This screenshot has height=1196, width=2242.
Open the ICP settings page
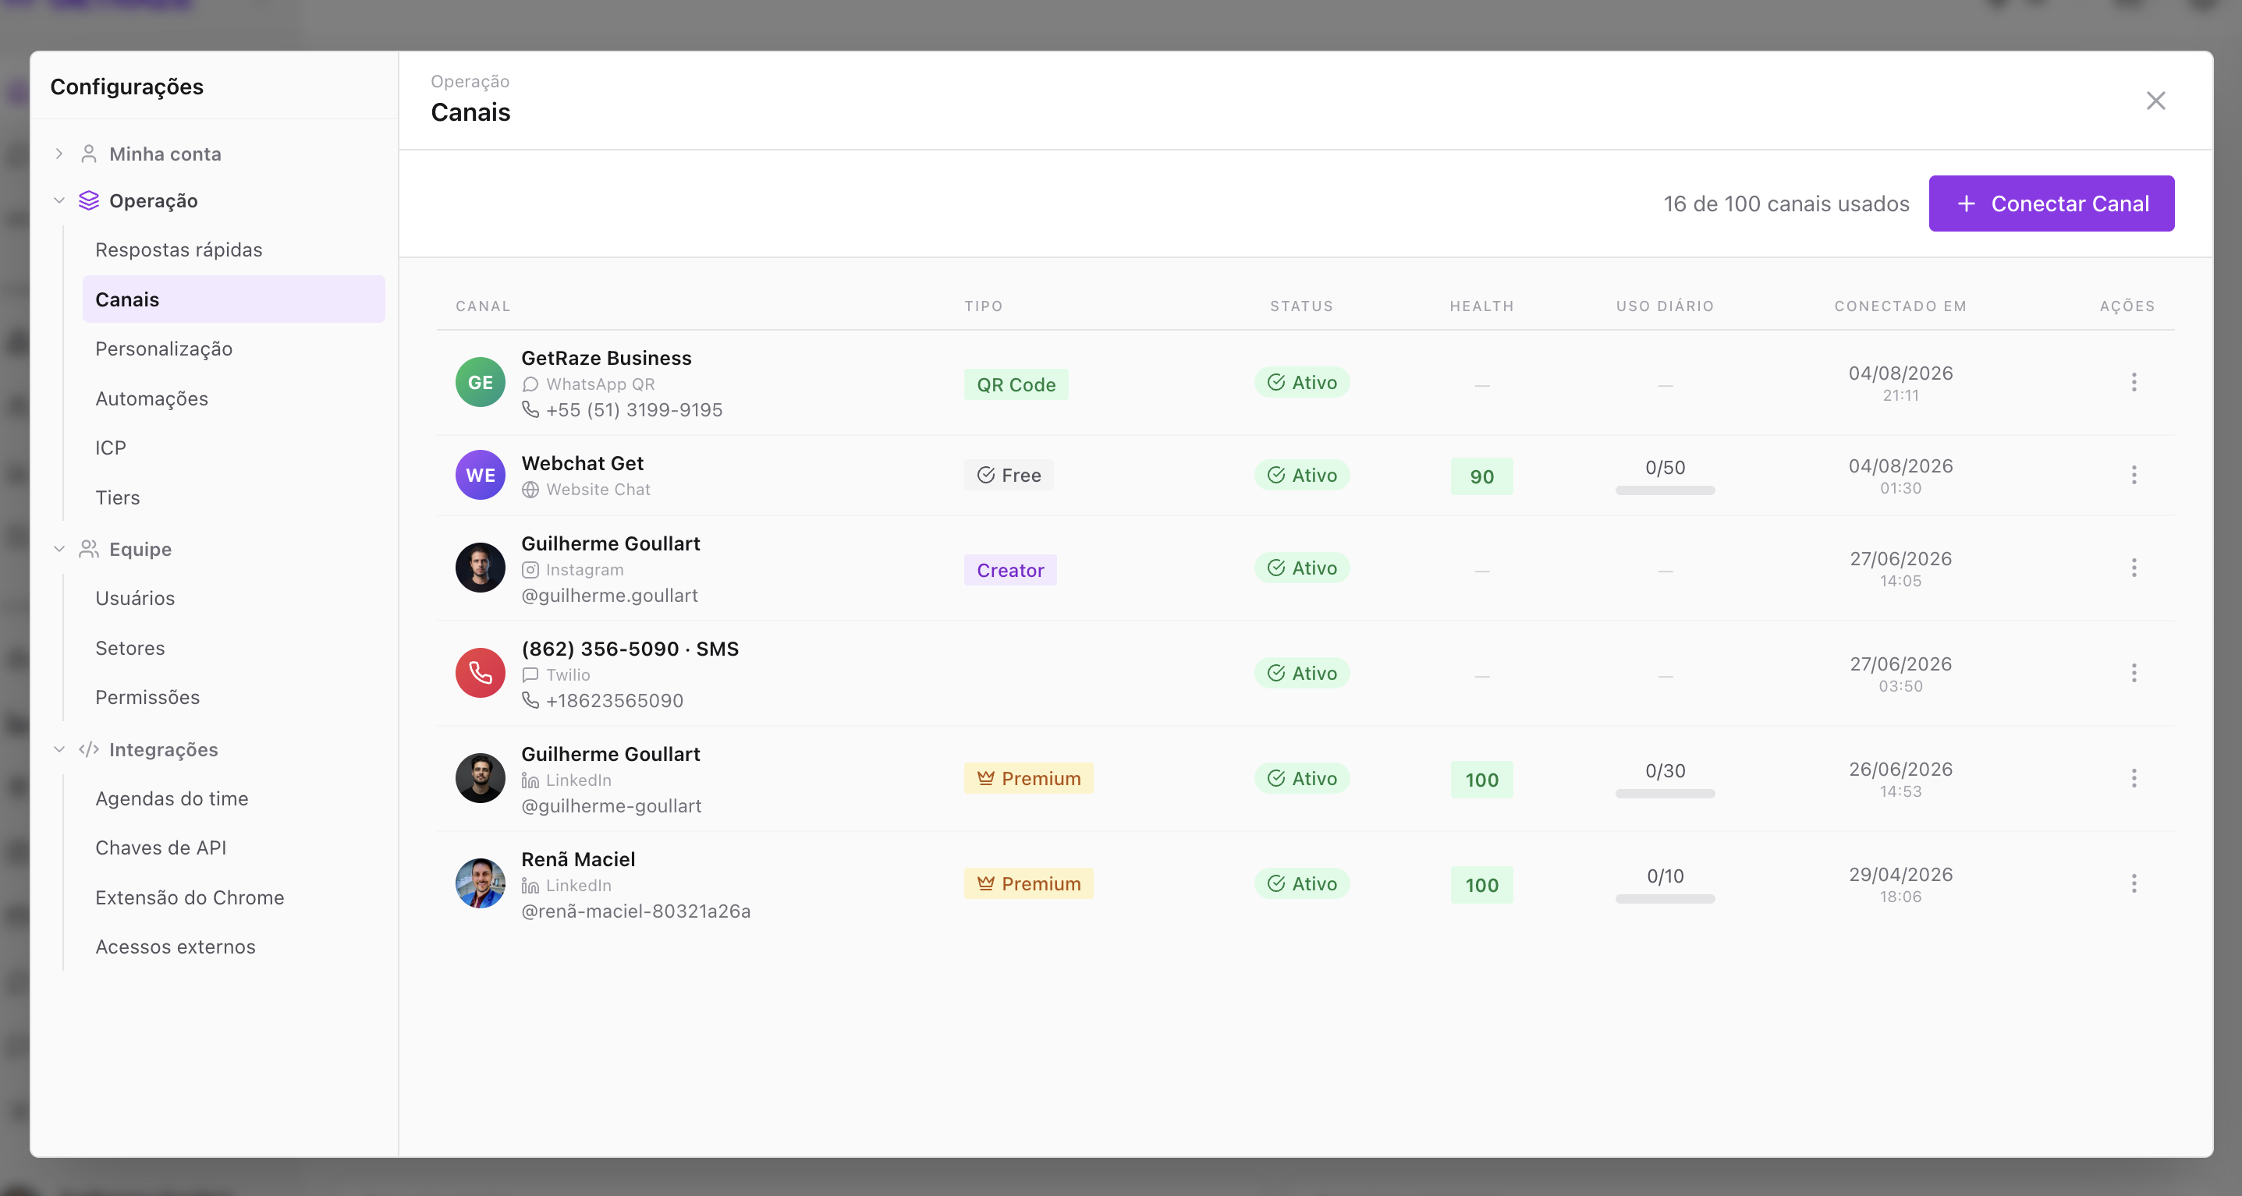coord(233,449)
